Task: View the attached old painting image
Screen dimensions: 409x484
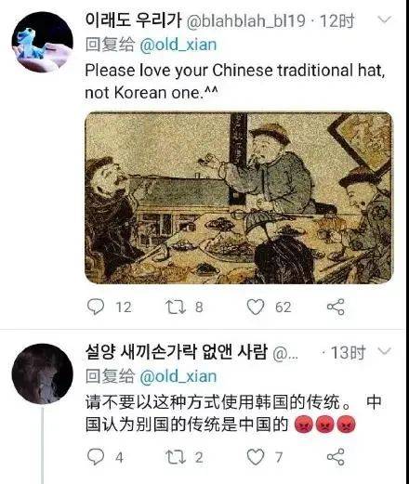Action: point(239,198)
